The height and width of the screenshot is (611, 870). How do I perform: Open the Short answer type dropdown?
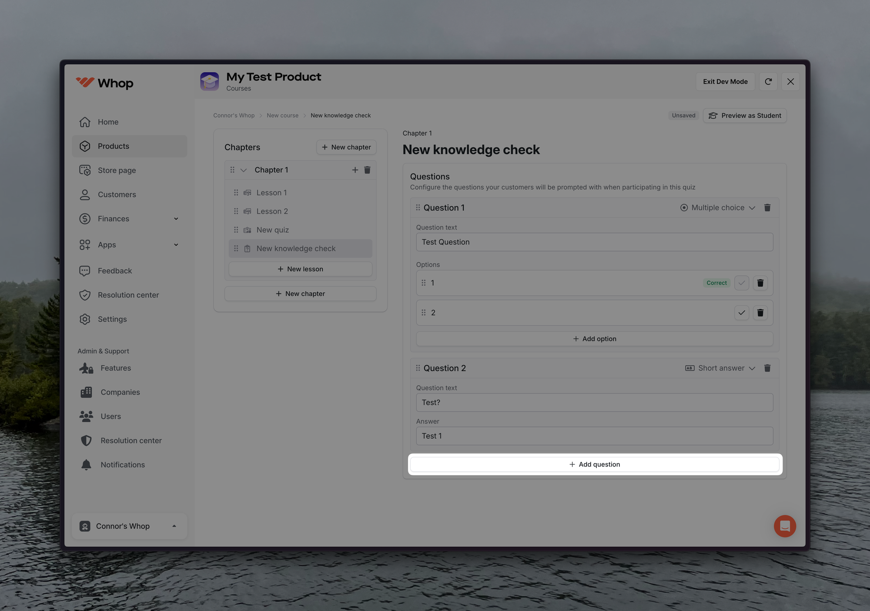(x=720, y=368)
